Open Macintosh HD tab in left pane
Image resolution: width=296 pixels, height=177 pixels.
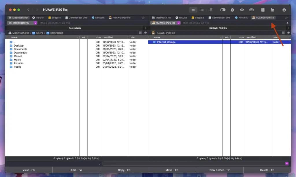click(x=18, y=18)
